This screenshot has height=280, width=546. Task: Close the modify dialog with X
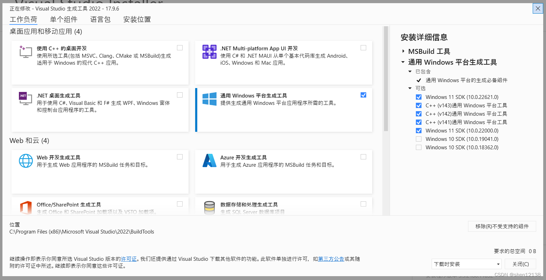(538, 8)
